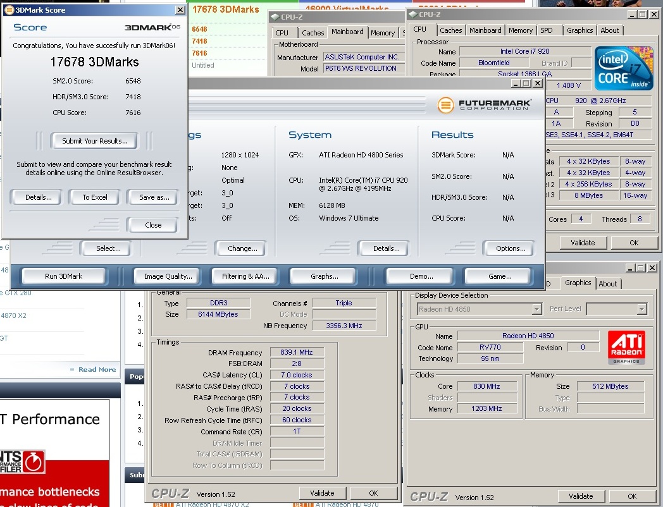This screenshot has width=663, height=507.
Task: Open the Memory tab in CPU window
Action: (521, 30)
